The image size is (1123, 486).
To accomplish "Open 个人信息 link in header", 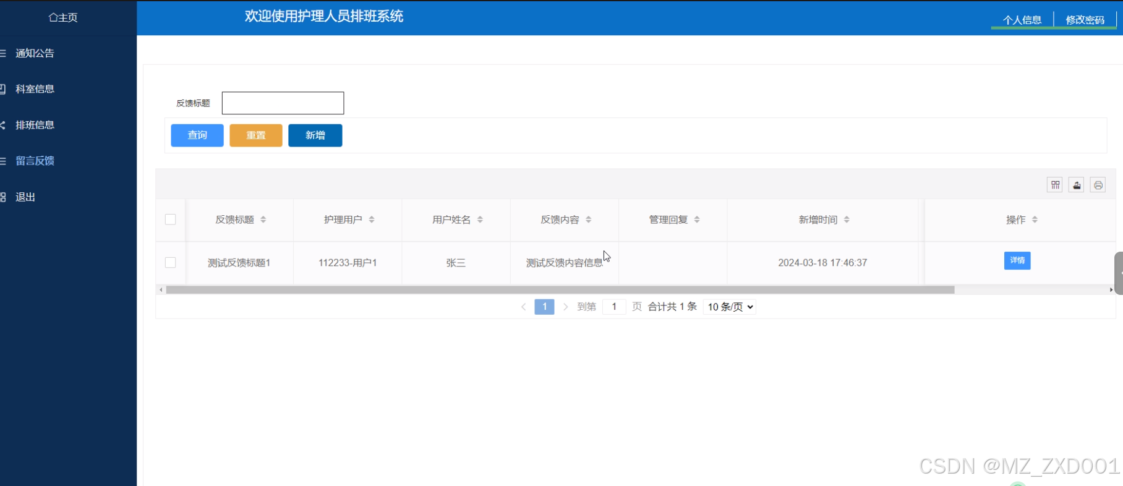I will (x=1022, y=20).
